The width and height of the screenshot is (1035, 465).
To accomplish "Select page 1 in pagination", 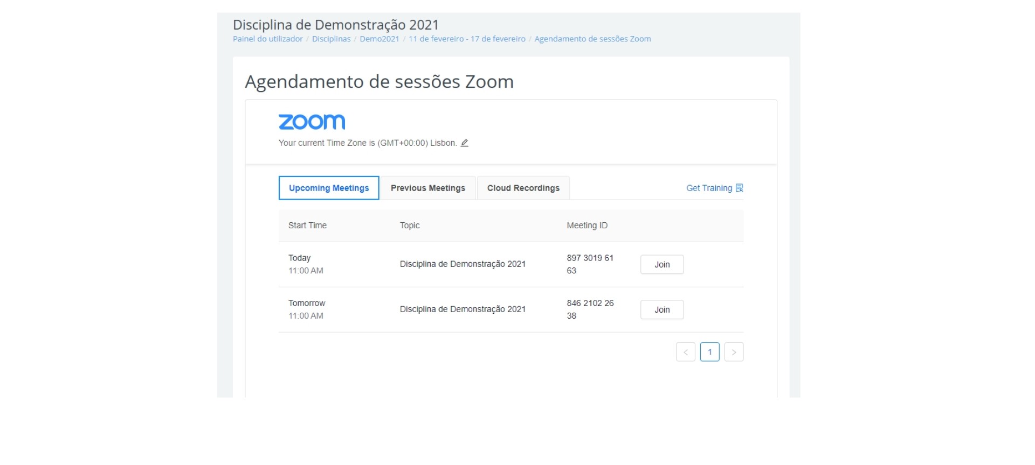I will tap(709, 352).
